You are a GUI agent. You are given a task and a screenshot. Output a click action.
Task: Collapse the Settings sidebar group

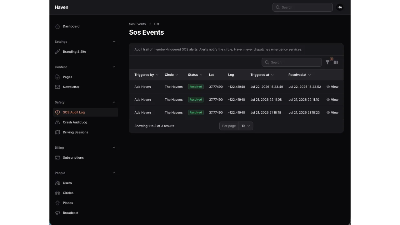114,42
